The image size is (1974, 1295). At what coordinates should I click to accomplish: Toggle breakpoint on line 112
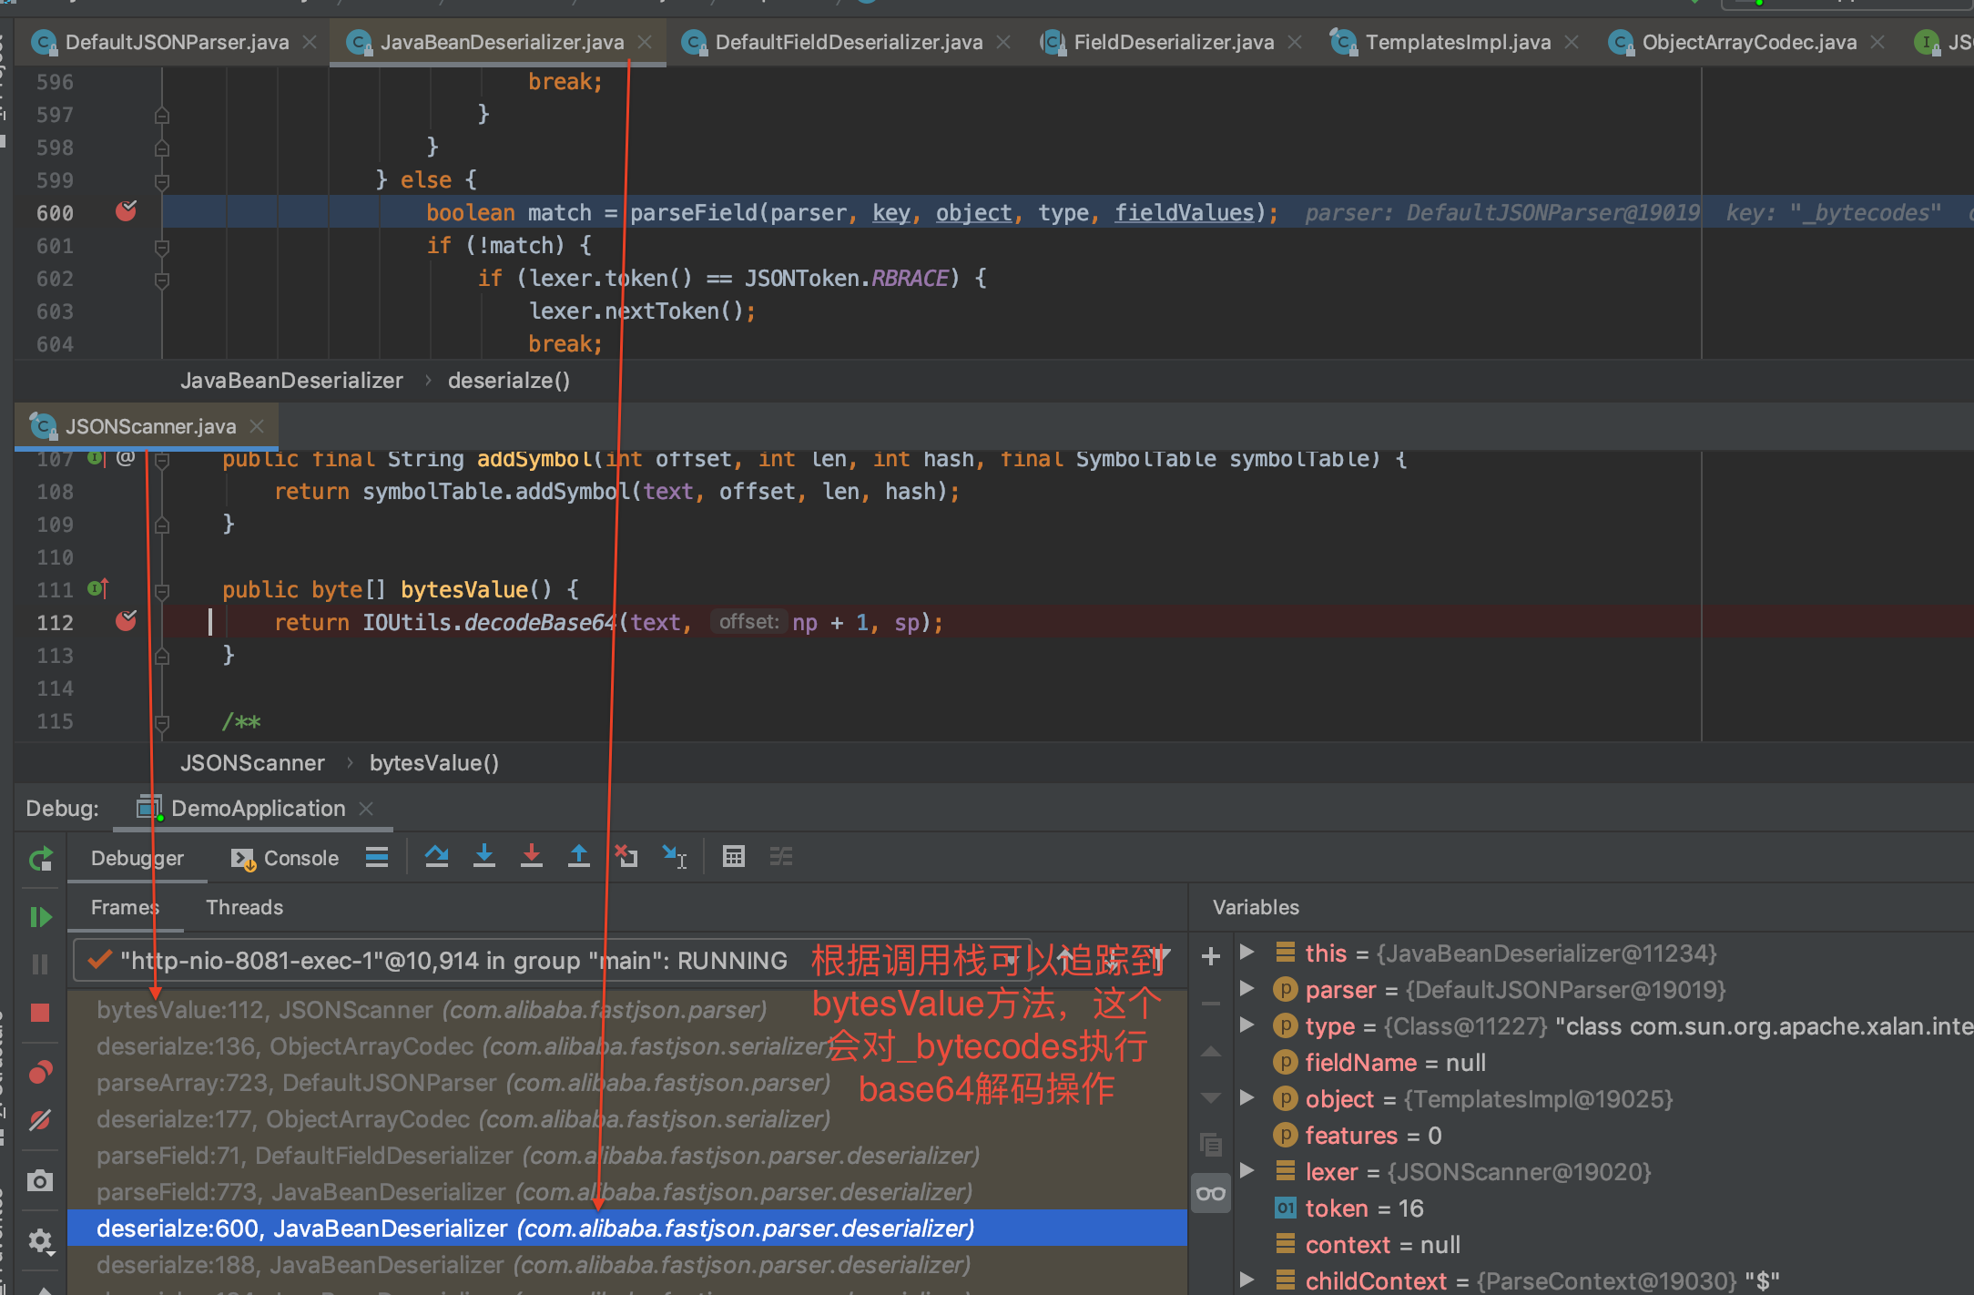coord(127,621)
